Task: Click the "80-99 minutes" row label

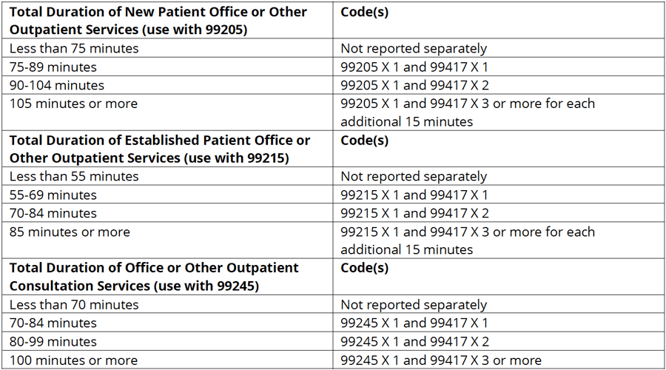Action: [53, 342]
